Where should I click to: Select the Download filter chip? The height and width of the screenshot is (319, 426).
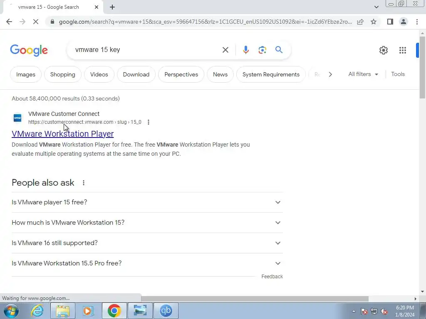136,74
